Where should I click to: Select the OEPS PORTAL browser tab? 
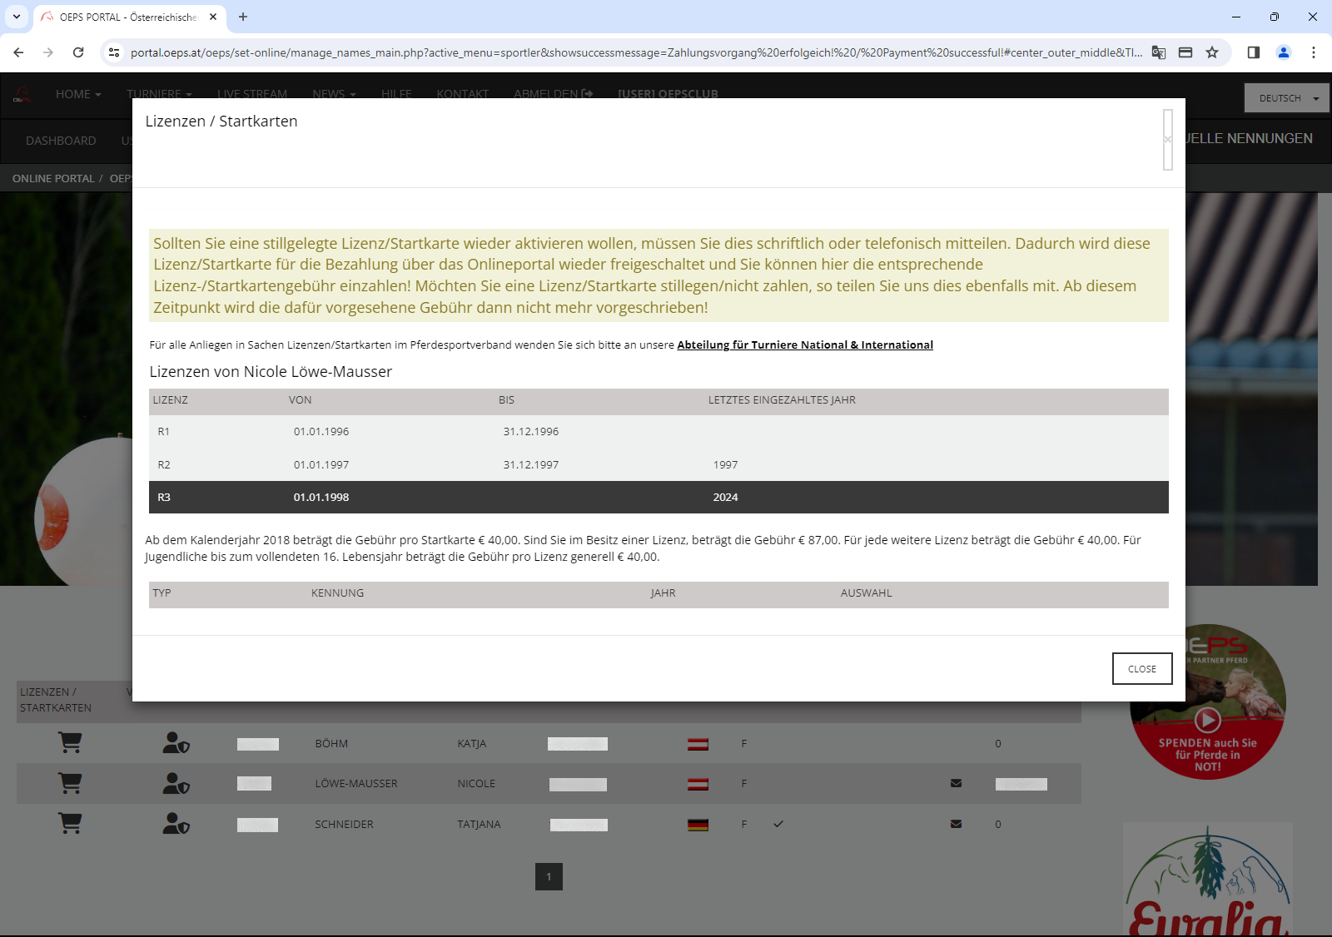(129, 17)
